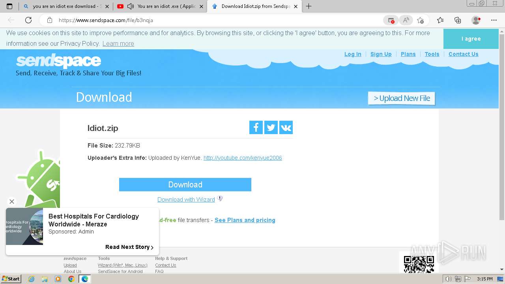Click Log In link
505x284 pixels.
pos(353,54)
